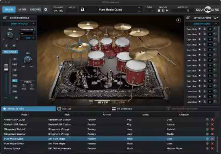
Task: Toggle the Saturator power indicator
Action: pyautogui.click(x=35, y=29)
